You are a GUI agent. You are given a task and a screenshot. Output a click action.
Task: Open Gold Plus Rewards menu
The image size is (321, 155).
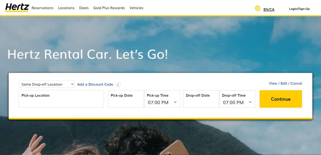pos(109,8)
